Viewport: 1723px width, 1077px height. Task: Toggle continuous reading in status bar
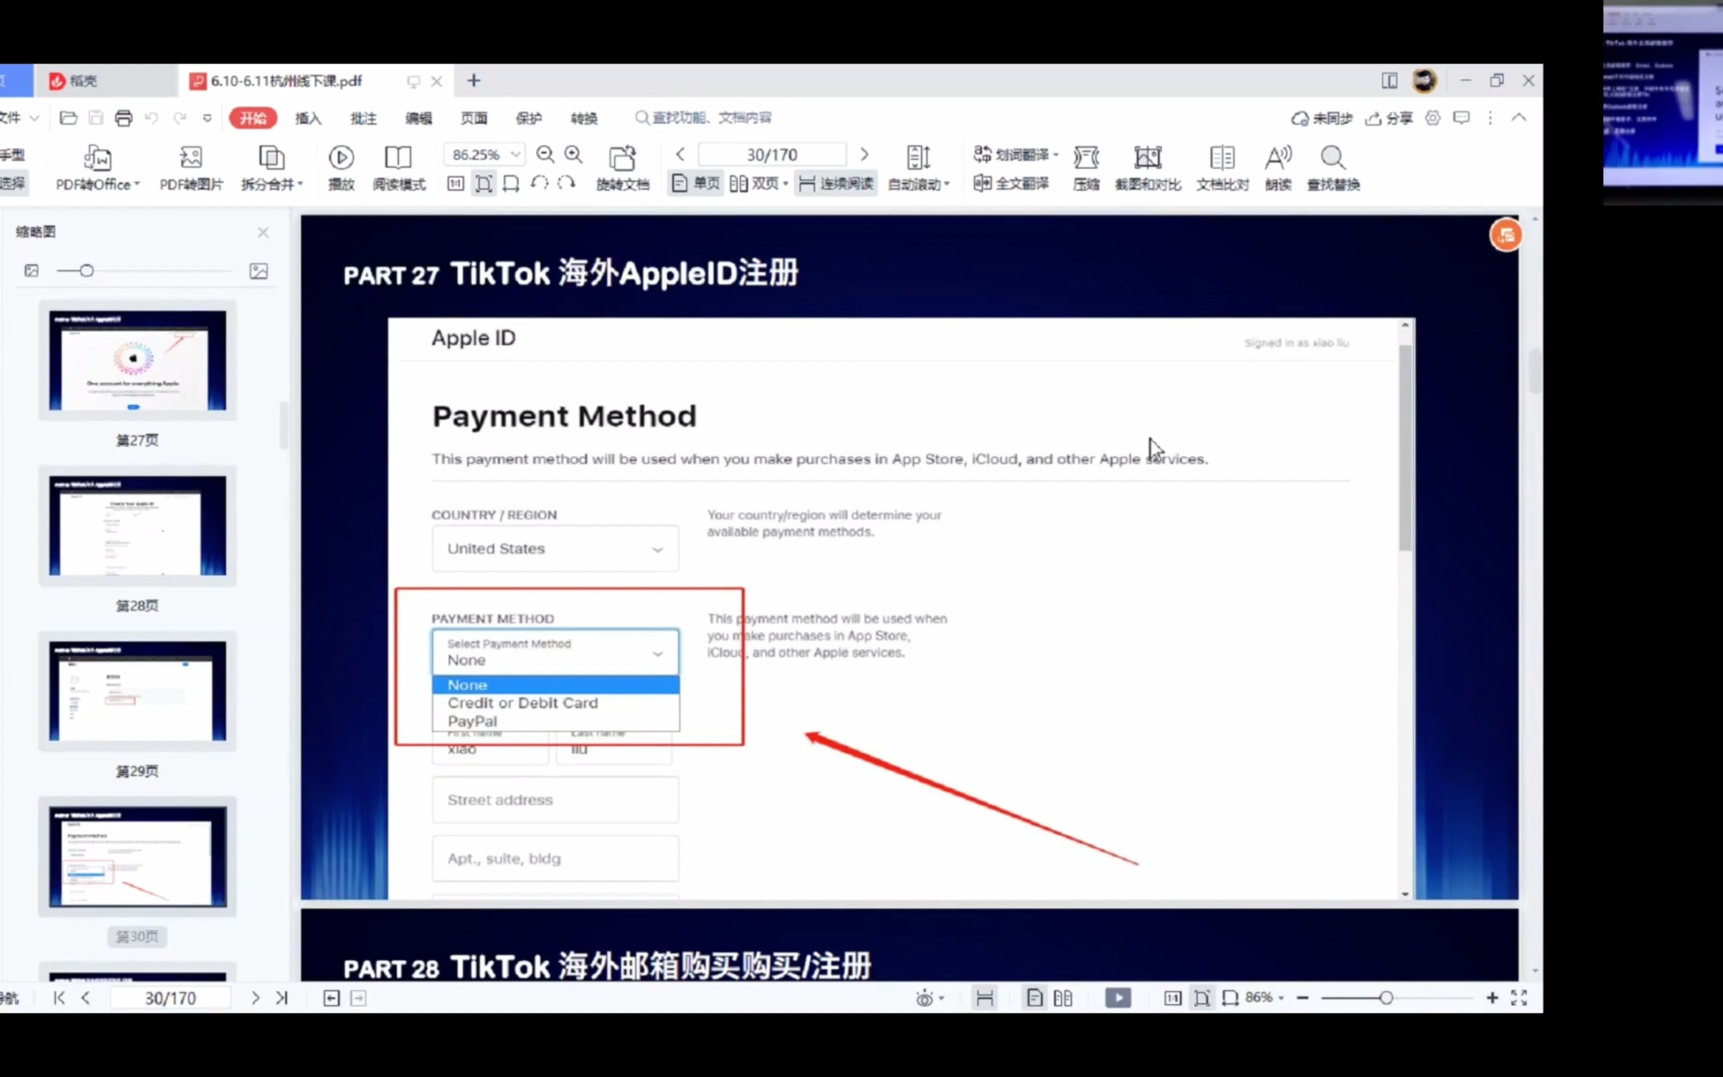coord(985,999)
